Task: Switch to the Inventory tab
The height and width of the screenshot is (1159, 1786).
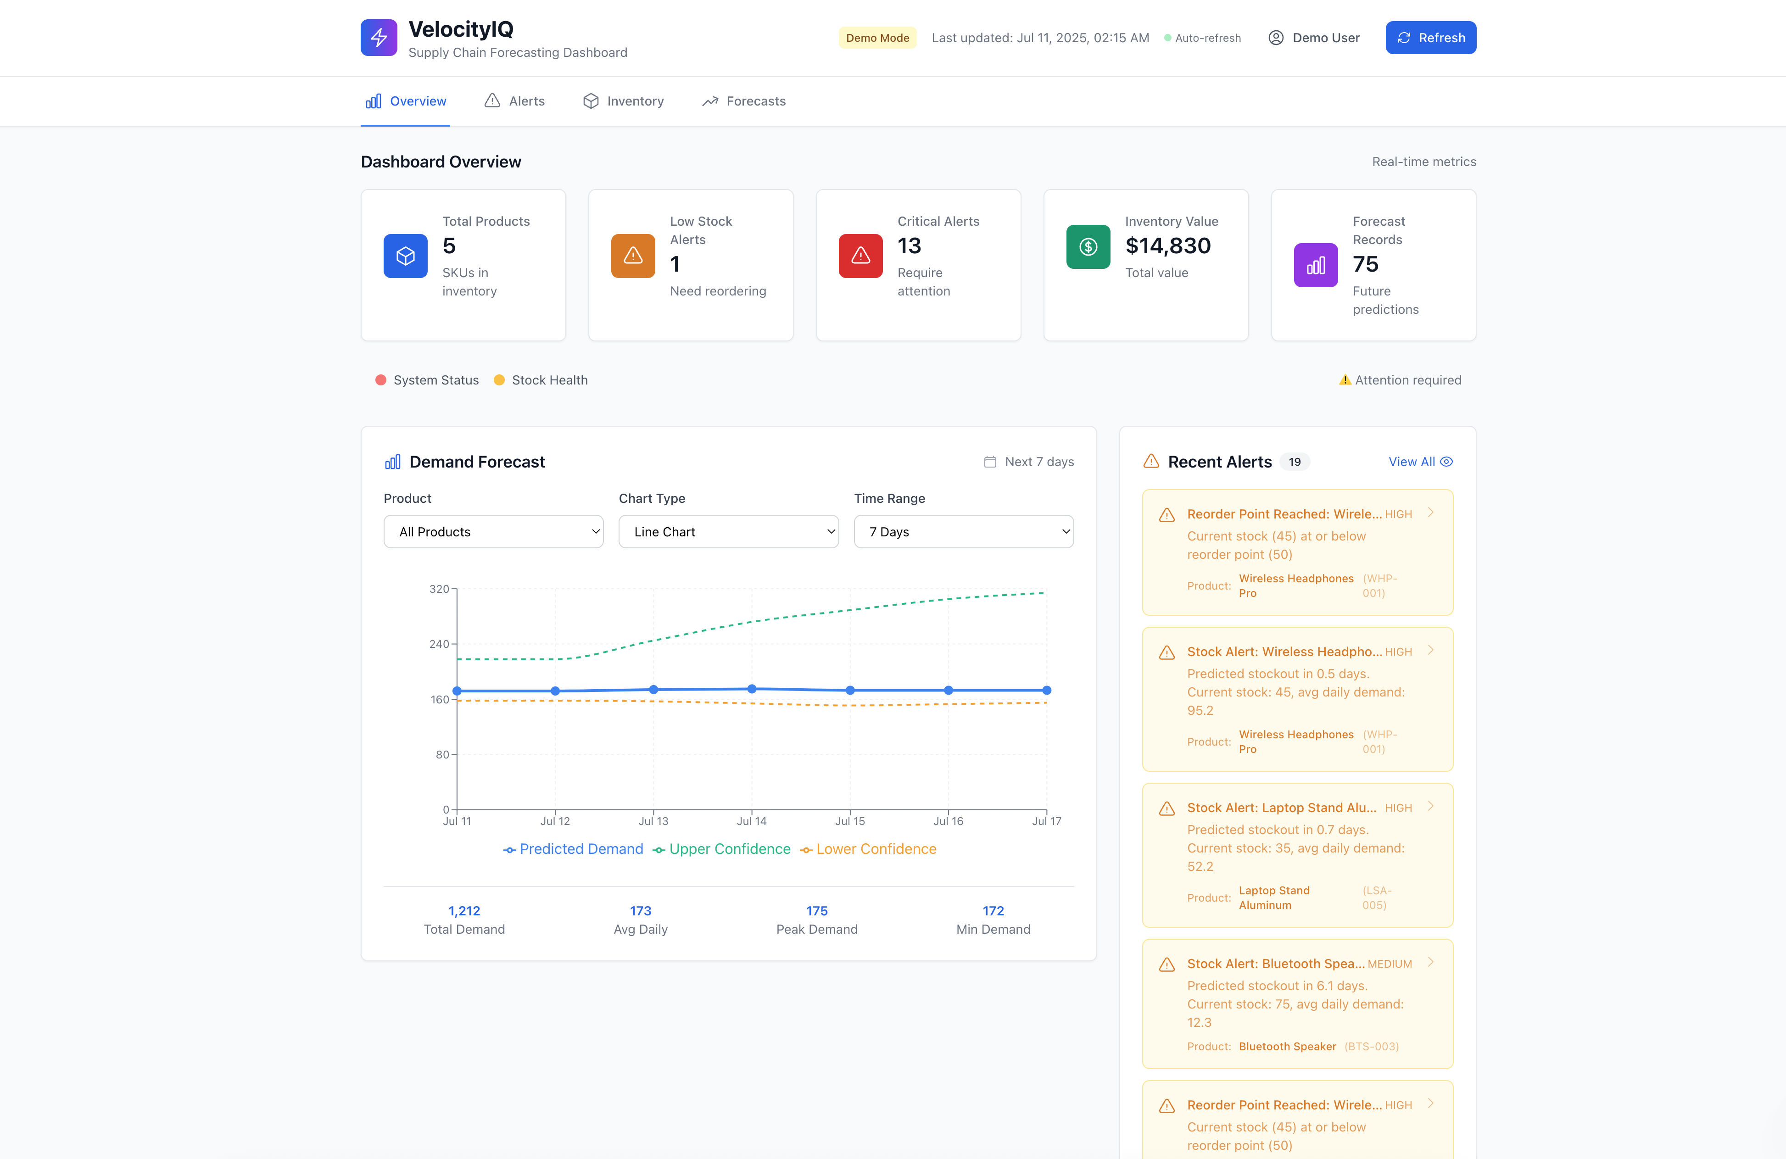Action: (624, 101)
